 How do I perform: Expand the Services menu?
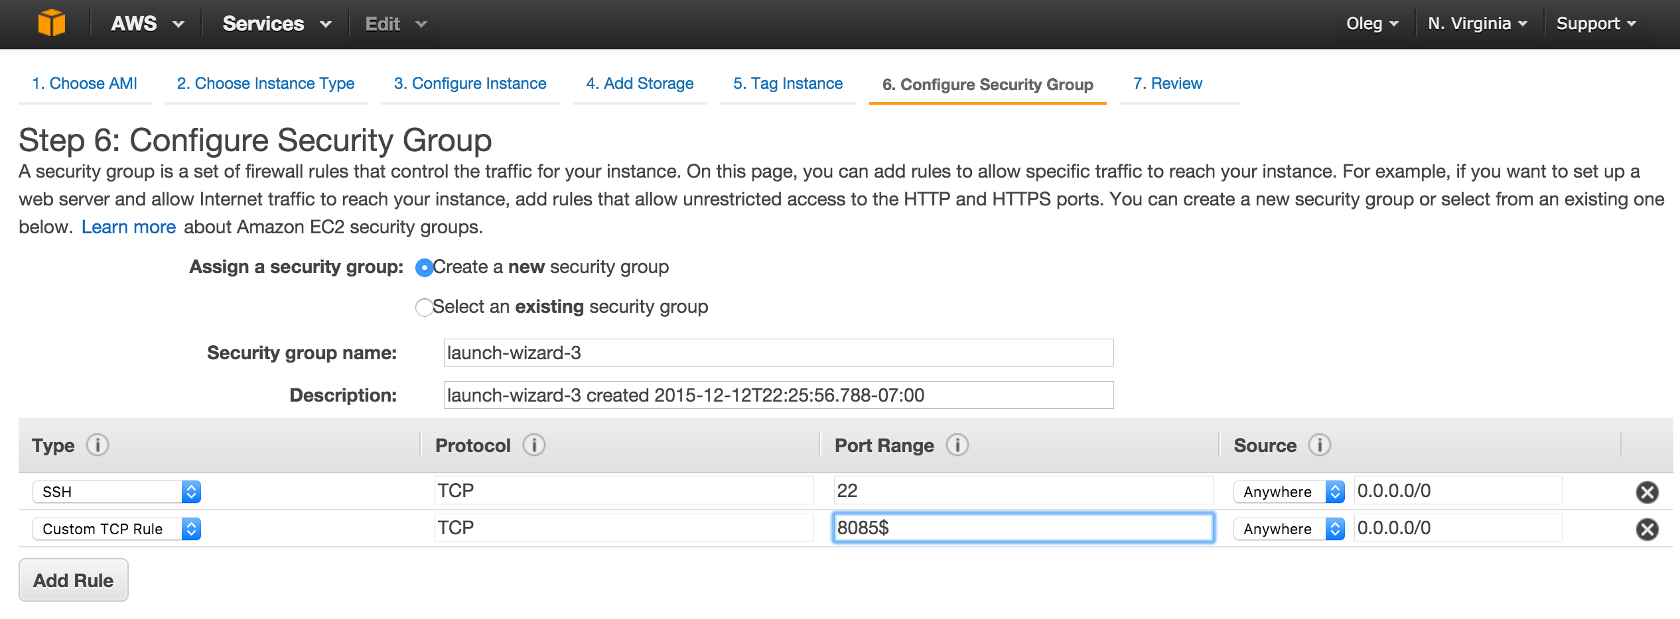pyautogui.click(x=277, y=24)
